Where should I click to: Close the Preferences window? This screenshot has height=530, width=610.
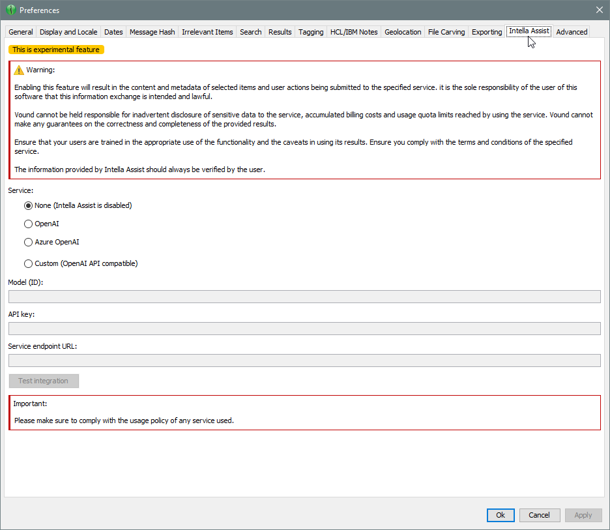point(599,10)
